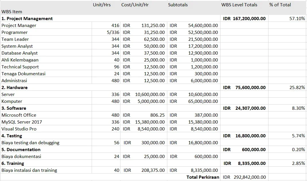Select the 'Biaya dokumentasi' cell

pos(21,156)
